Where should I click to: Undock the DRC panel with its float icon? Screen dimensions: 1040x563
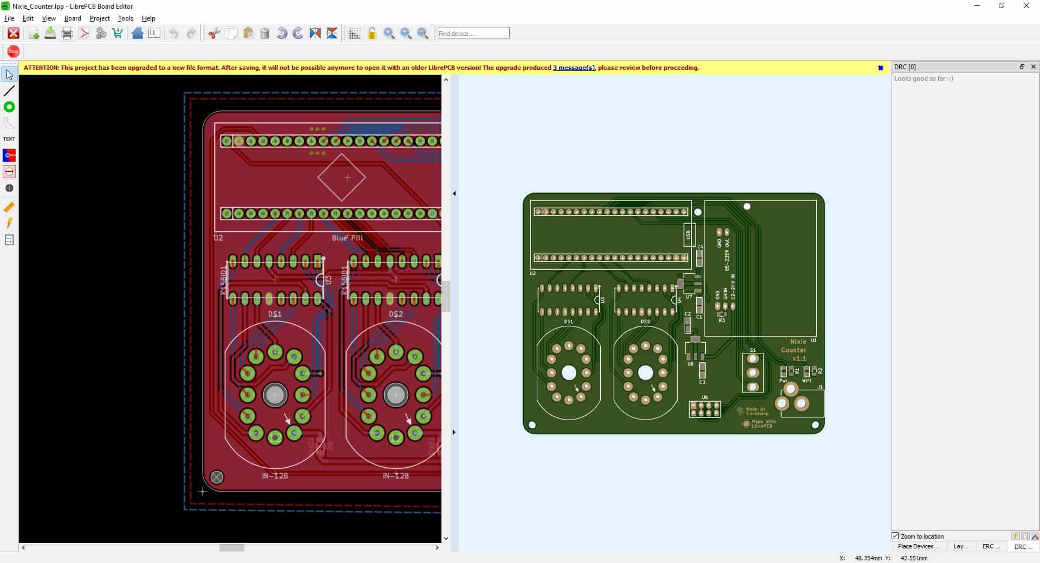[x=1022, y=67]
